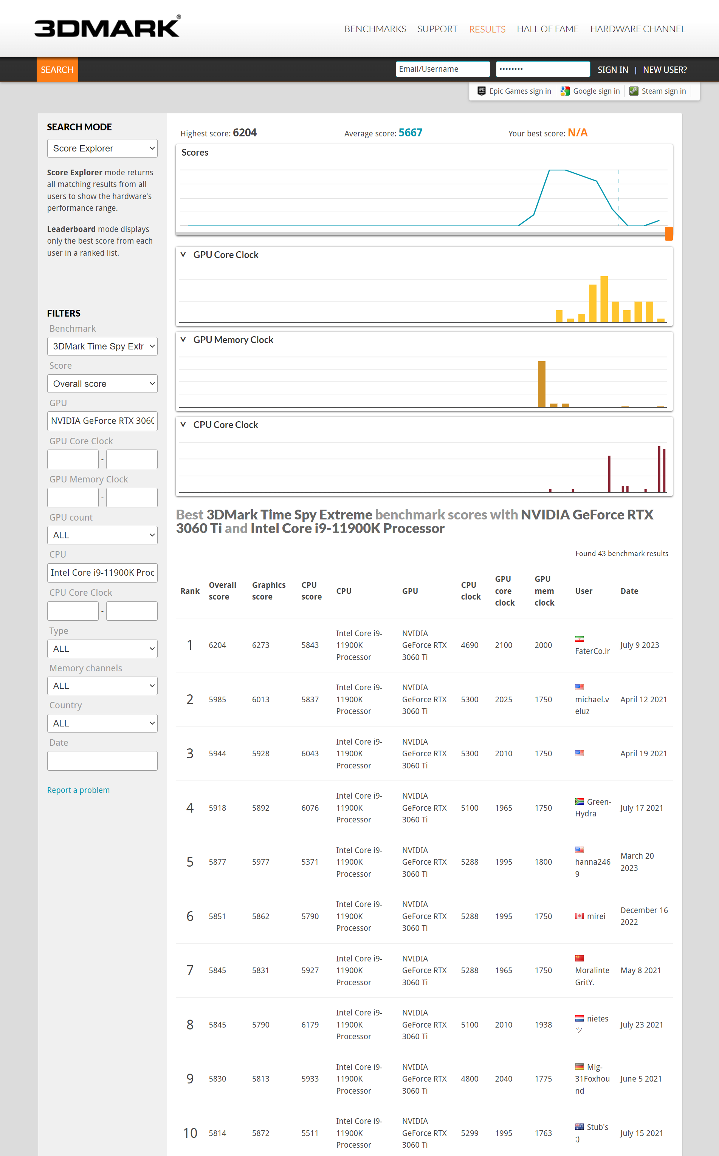Click the China flag above MoralinteGritY
Image resolution: width=719 pixels, height=1156 pixels.
(579, 958)
